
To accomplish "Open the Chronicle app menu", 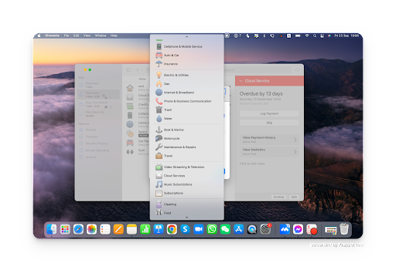I will tap(53, 35).
